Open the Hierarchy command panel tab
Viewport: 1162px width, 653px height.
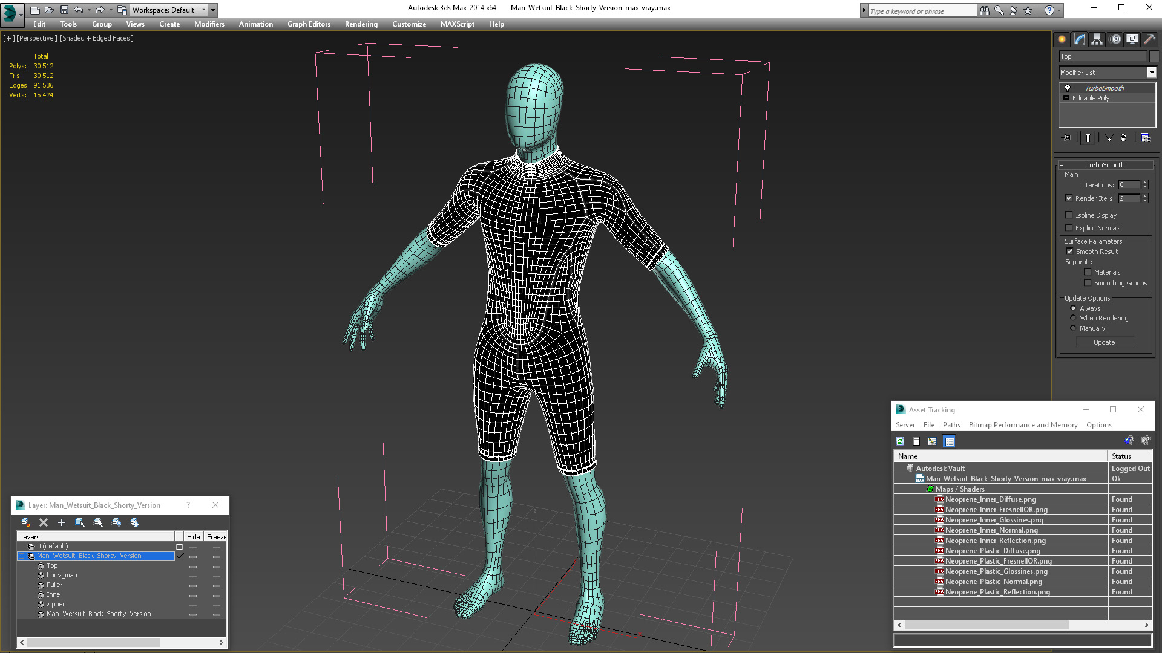click(1097, 39)
